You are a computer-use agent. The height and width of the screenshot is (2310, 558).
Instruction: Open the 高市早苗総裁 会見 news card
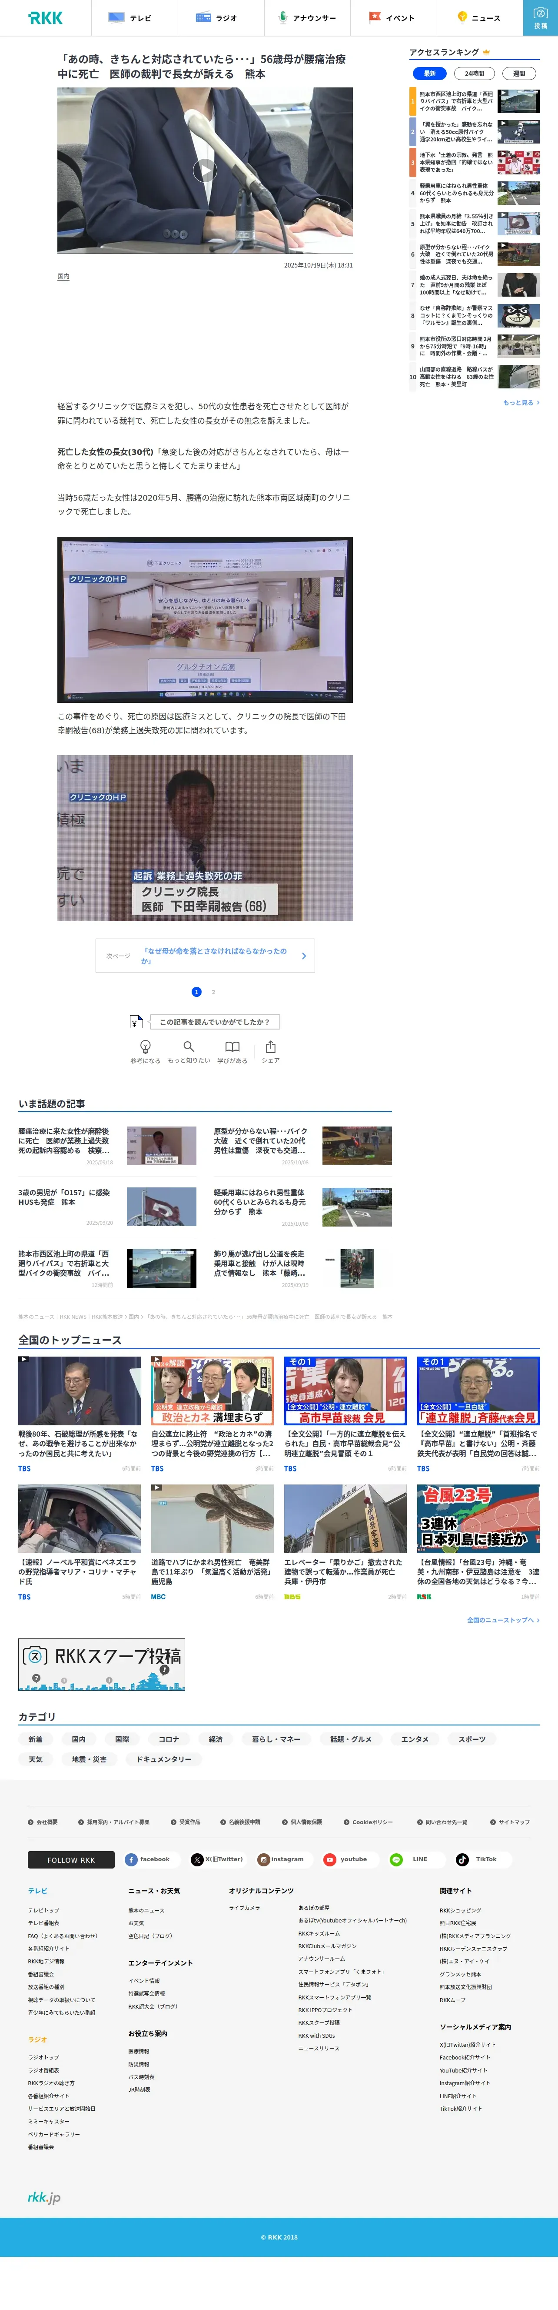(x=345, y=1414)
